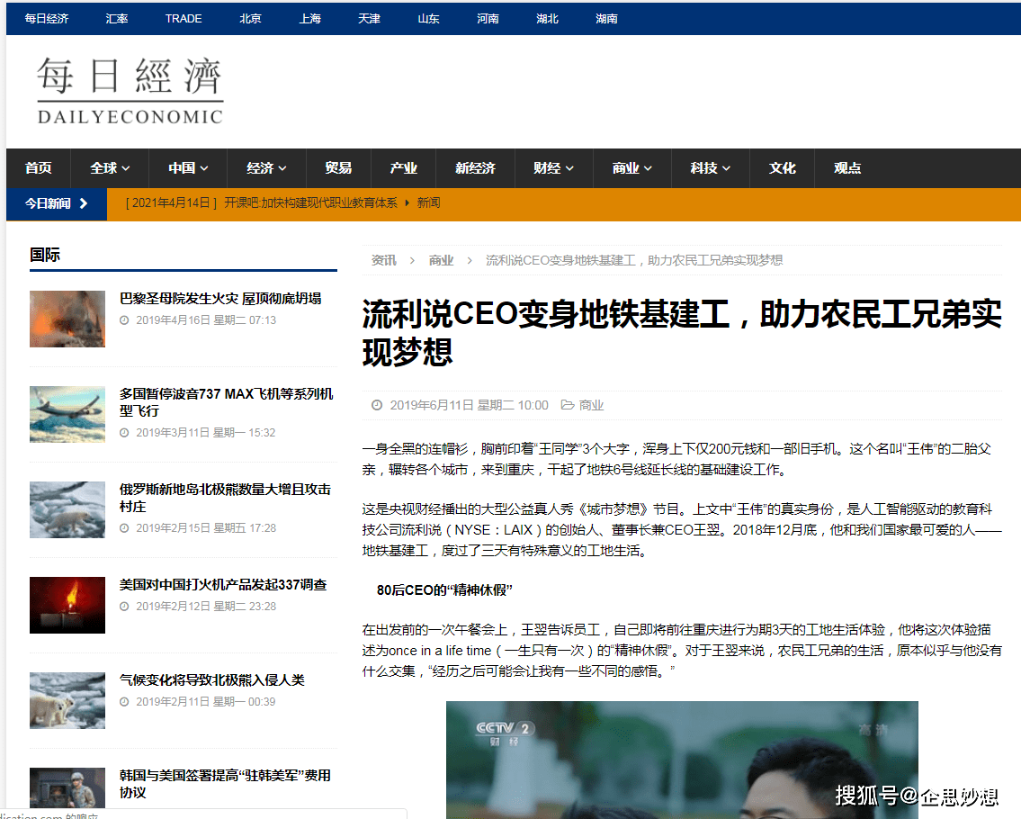The image size is (1021, 819).
Task: Click the article title 流利说CEO变身地铁基建工
Action: pyautogui.click(x=682, y=333)
